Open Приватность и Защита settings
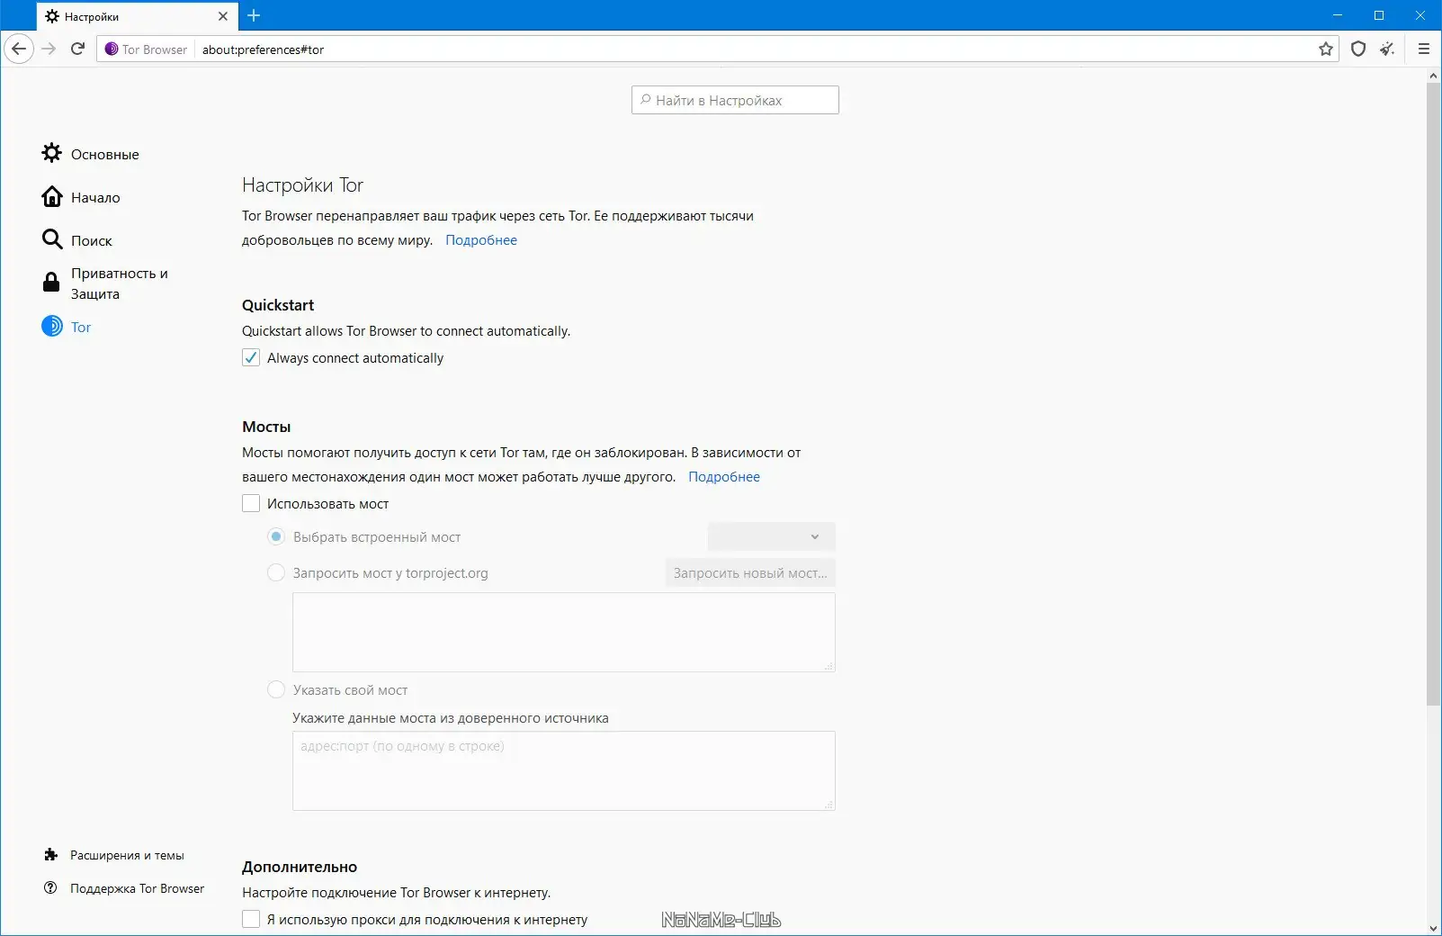The width and height of the screenshot is (1442, 936). [x=104, y=283]
